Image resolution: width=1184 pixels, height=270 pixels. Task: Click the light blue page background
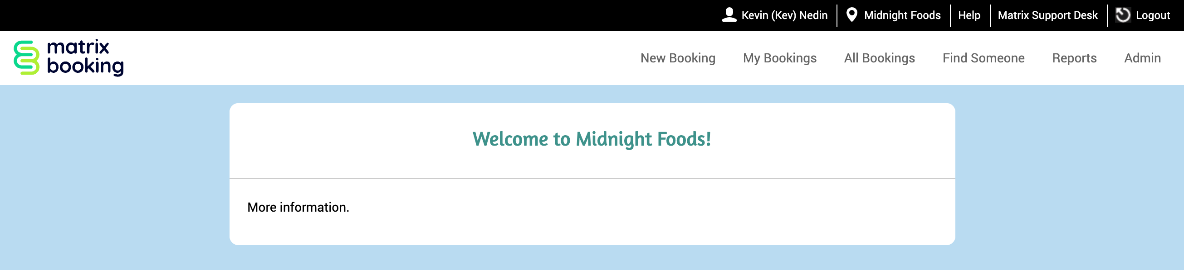pyautogui.click(x=115, y=183)
